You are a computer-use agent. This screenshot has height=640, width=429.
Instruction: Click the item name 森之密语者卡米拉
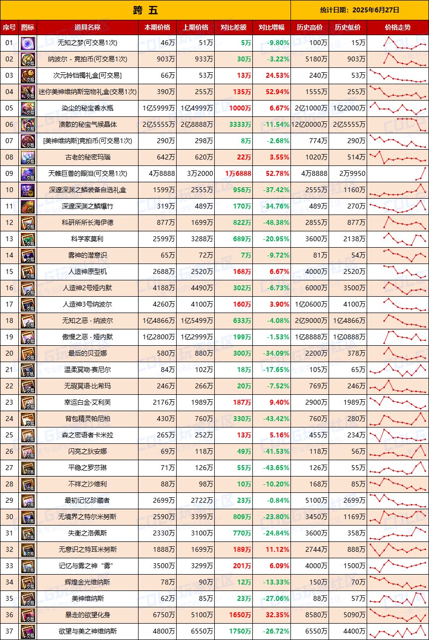point(87,435)
